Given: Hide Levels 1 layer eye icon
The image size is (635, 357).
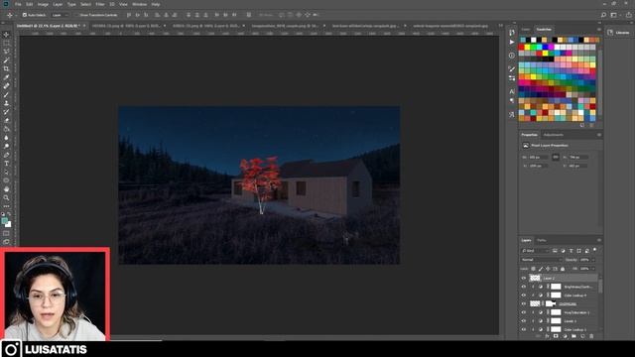Looking at the screenshot, I should click(x=523, y=321).
